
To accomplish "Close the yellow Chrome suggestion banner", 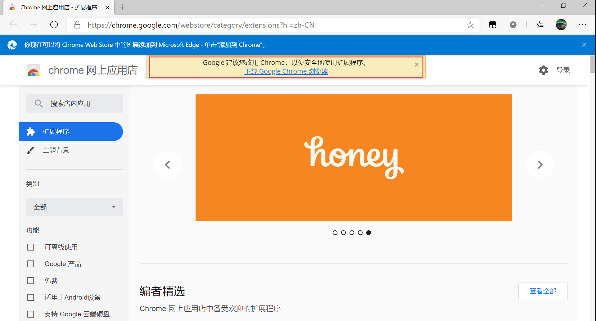I will tap(417, 64).
